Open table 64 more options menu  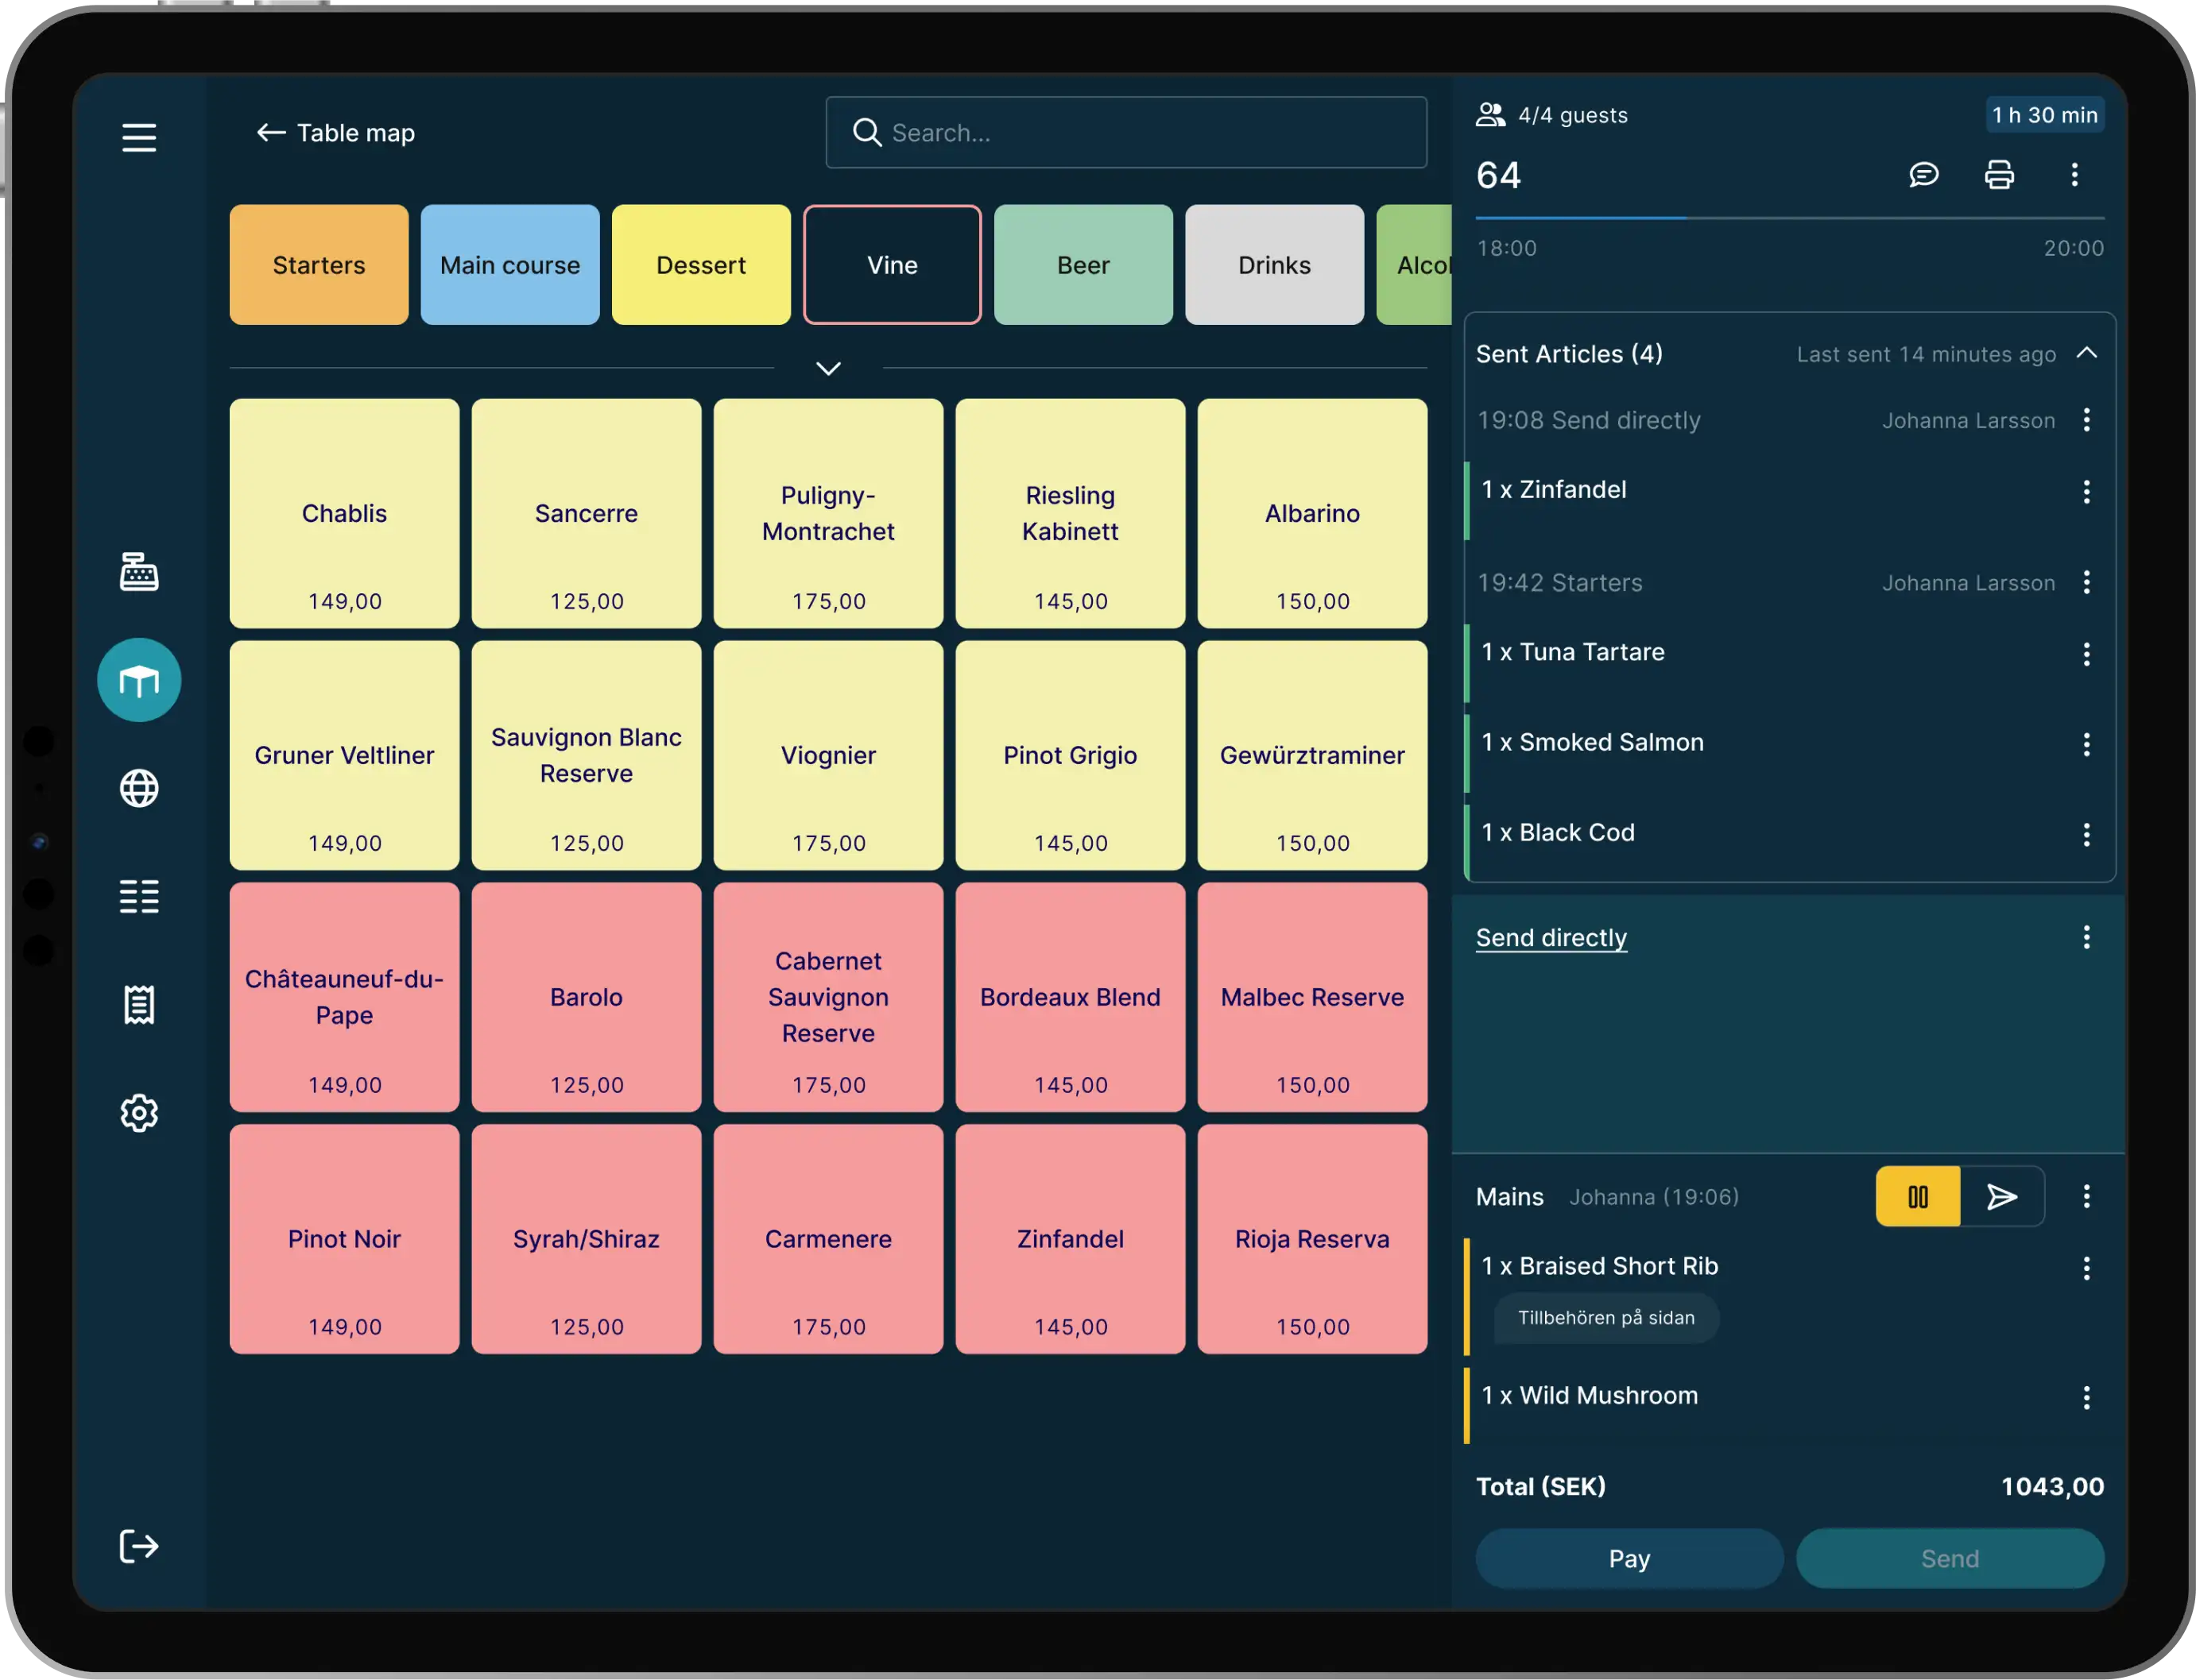(x=2074, y=175)
